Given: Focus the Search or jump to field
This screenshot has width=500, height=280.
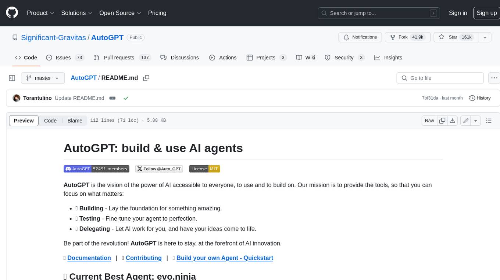Looking at the screenshot, I should pyautogui.click(x=379, y=13).
